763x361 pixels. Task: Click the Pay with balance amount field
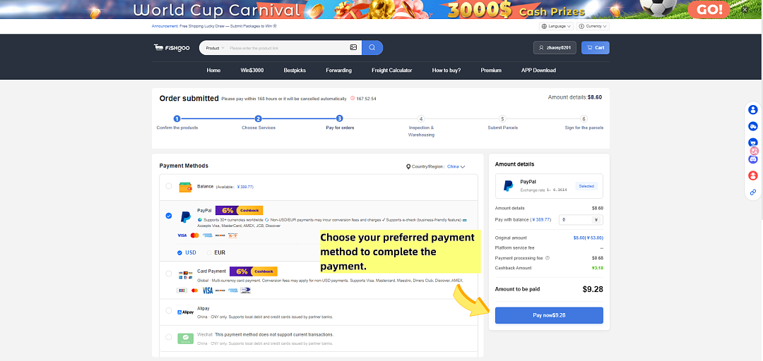pyautogui.click(x=581, y=219)
